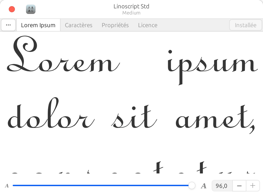Viewport: 263px width, 194px height.
Task: View the Licence tab
Action: point(148,25)
